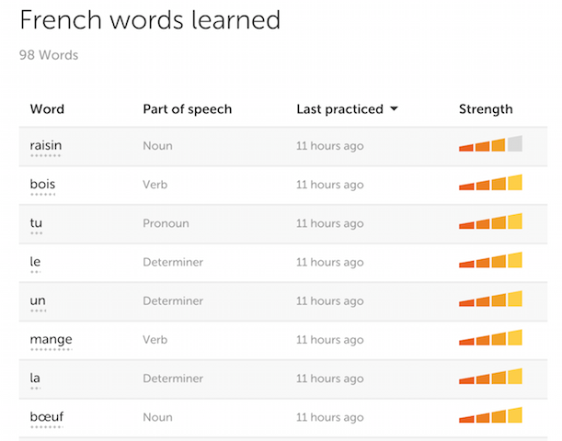Image resolution: width=562 pixels, height=441 pixels.
Task: Open the word bois
Action: click(x=42, y=184)
